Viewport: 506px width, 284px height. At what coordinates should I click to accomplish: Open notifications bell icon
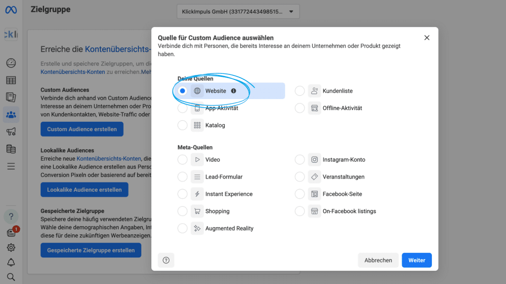[x=11, y=262]
